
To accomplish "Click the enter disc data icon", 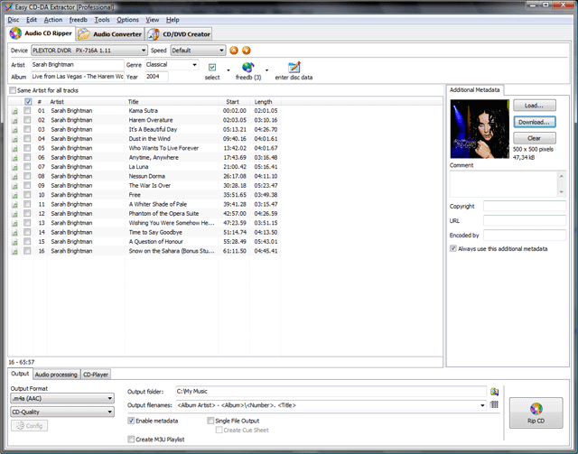I will tap(294, 67).
